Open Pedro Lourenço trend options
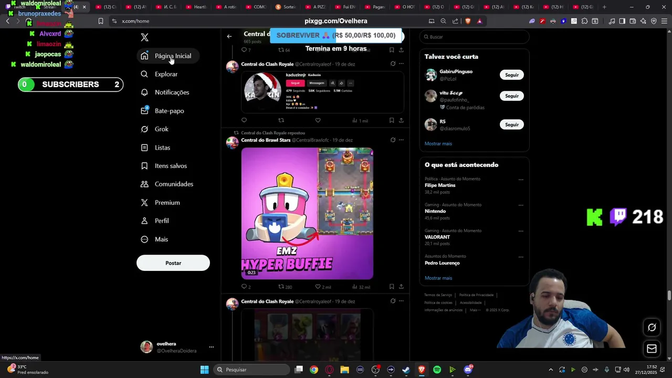 (x=521, y=257)
